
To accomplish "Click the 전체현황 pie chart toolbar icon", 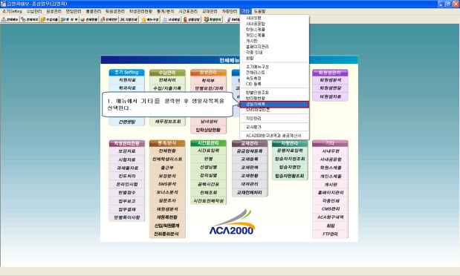I will pyautogui.click(x=89, y=19).
